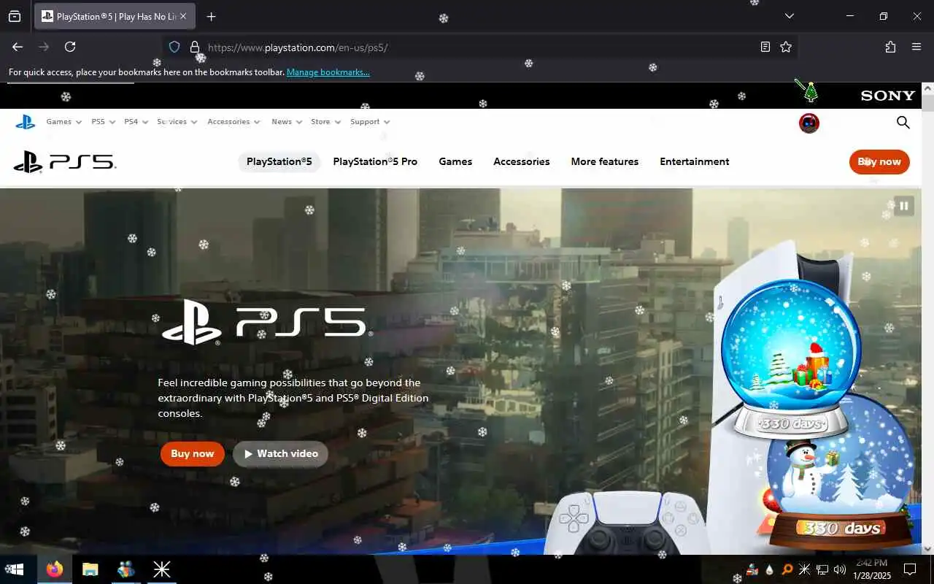Viewport: 934px width, 584px height.
Task: Pause the hero background video
Action: coord(903,206)
